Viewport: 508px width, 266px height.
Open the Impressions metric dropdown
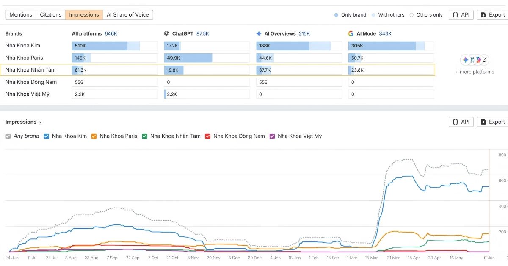click(24, 122)
